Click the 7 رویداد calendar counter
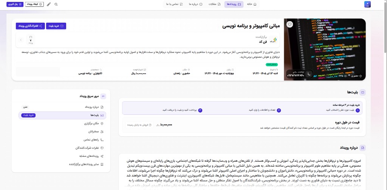 pyautogui.click(x=31, y=40)
